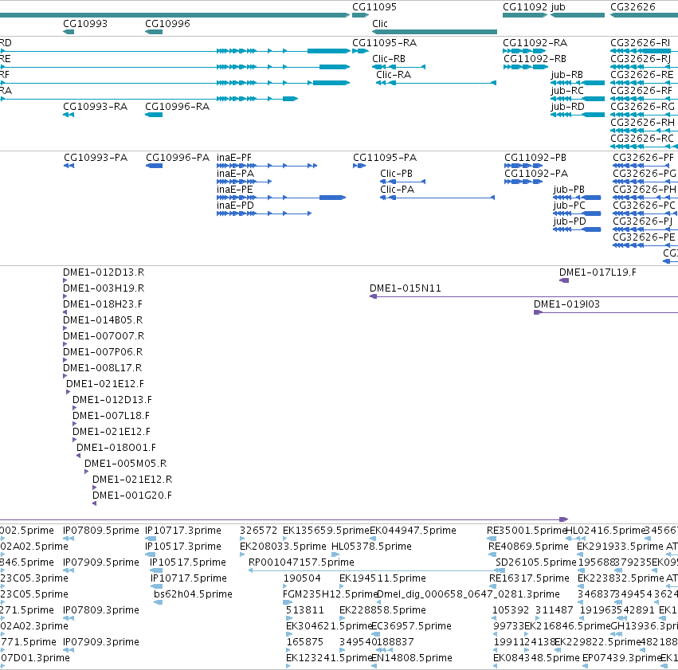This screenshot has height=670, width=678.
Task: Open the EP07439.3prime EST label
Action: pos(622,658)
